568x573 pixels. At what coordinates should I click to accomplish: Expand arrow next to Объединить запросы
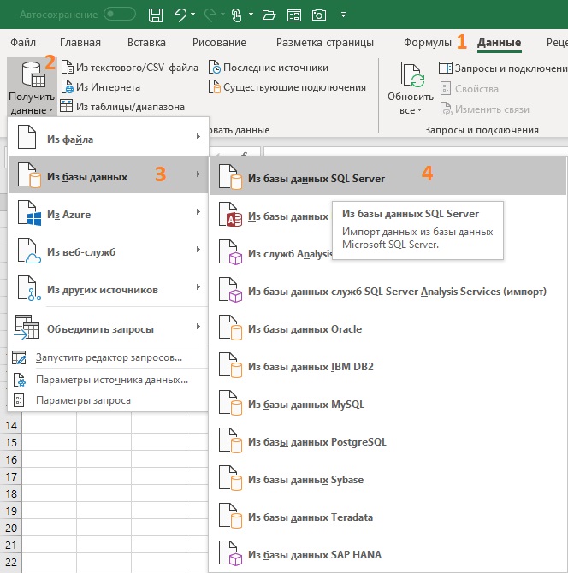(x=198, y=327)
